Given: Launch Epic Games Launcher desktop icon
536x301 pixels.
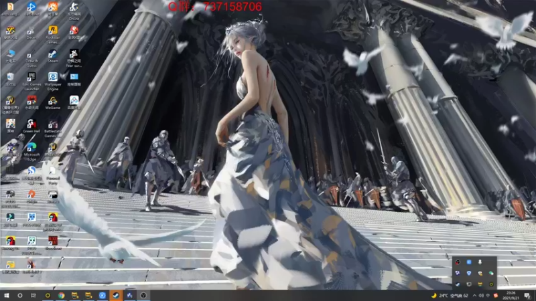Looking at the screenshot, I should (x=31, y=82).
